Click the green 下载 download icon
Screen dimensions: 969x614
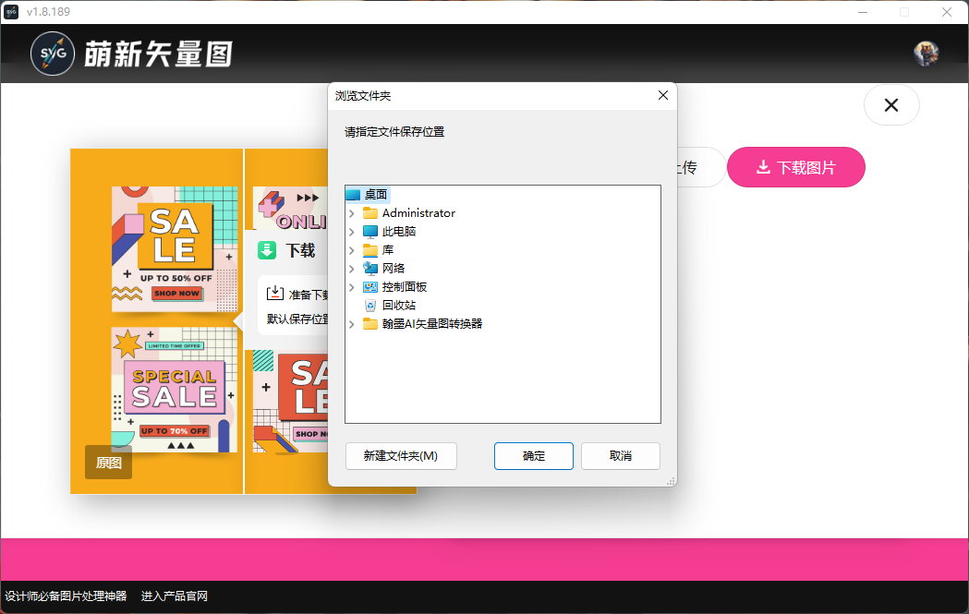267,250
